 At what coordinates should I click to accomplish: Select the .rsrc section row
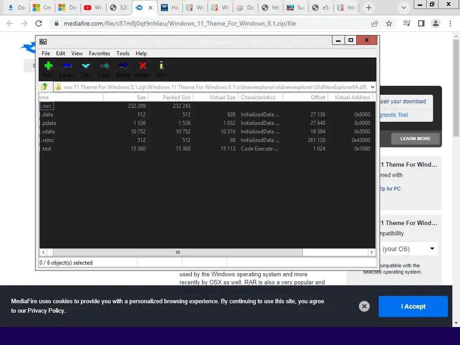(207, 106)
